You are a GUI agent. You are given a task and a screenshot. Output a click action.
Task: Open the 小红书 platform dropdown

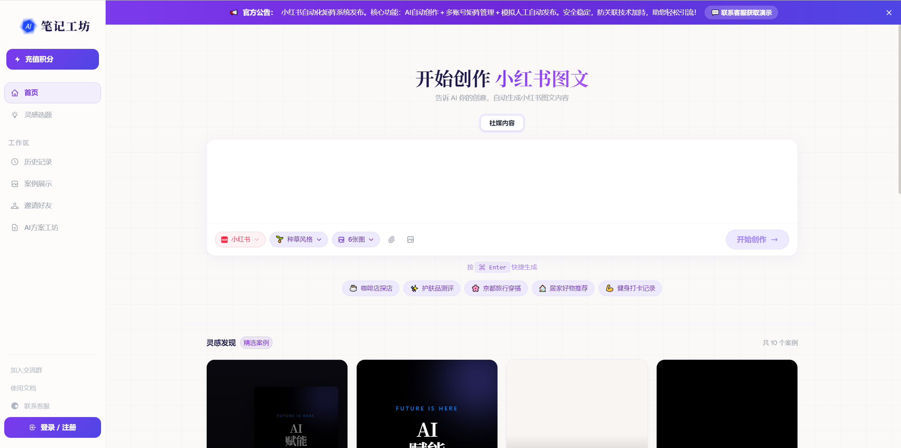pyautogui.click(x=240, y=239)
